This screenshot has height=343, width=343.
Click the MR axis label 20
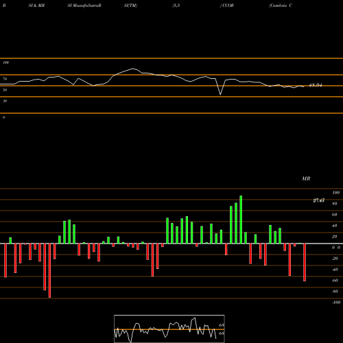point(335,237)
